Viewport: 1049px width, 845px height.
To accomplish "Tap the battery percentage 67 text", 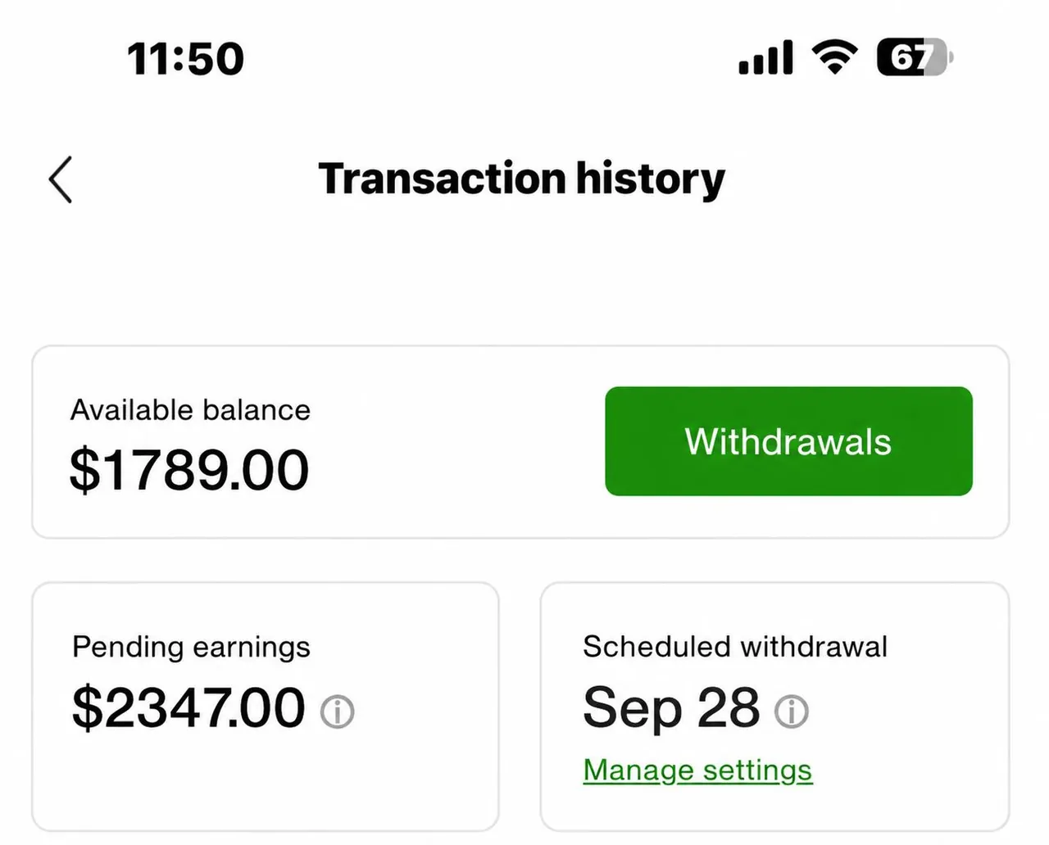I will coord(910,57).
